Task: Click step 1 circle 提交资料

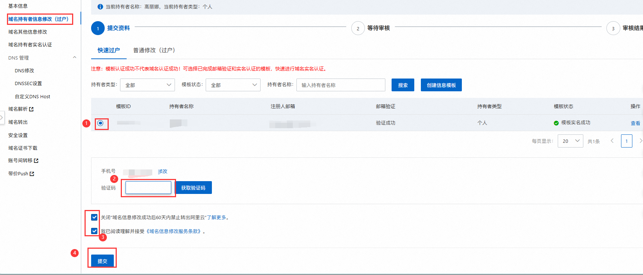Action: [98, 28]
